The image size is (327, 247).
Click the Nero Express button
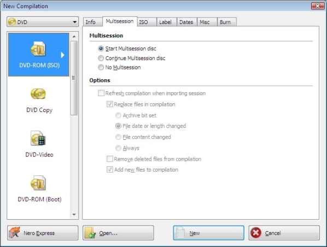[x=43, y=233]
